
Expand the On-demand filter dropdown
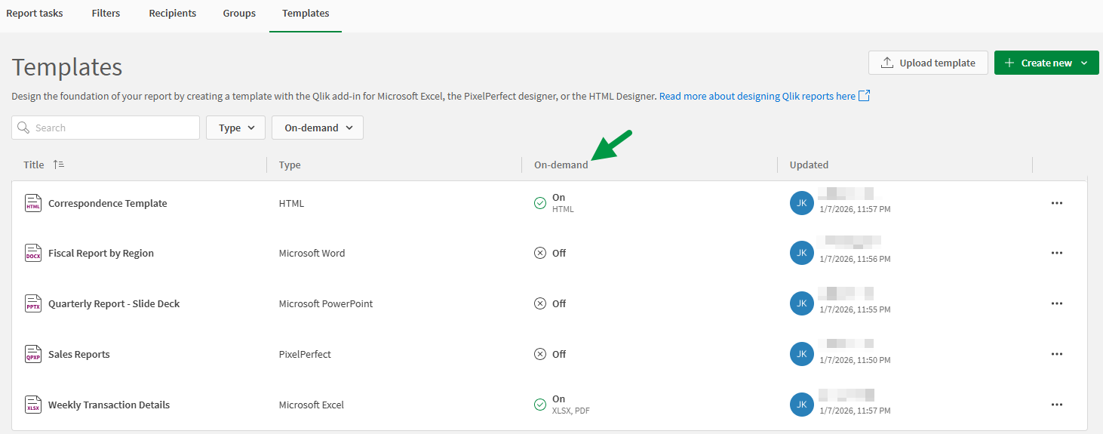pos(318,128)
